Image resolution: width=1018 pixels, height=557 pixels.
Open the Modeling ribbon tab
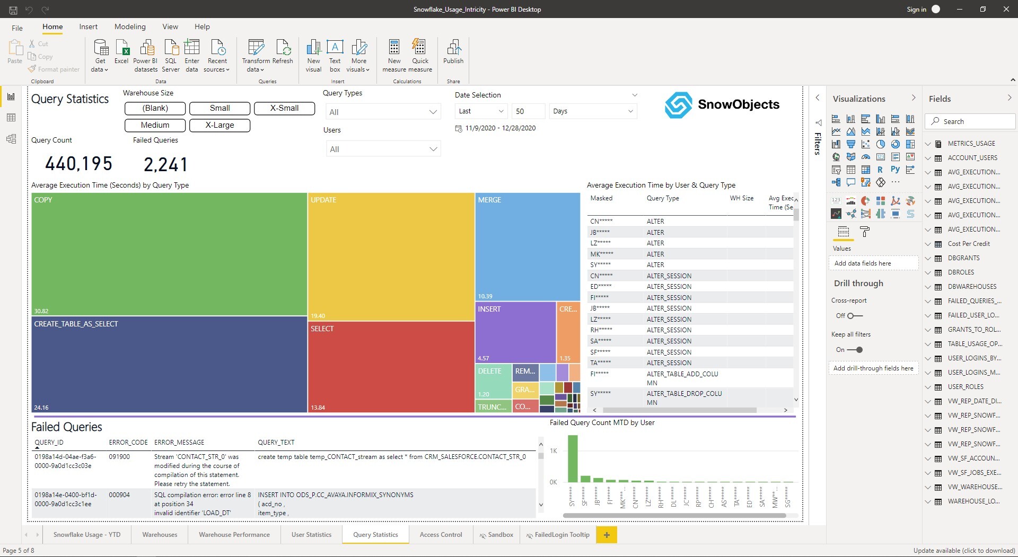pos(130,26)
